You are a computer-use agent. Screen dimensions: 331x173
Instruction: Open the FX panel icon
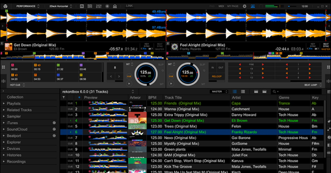click(x=82, y=6)
